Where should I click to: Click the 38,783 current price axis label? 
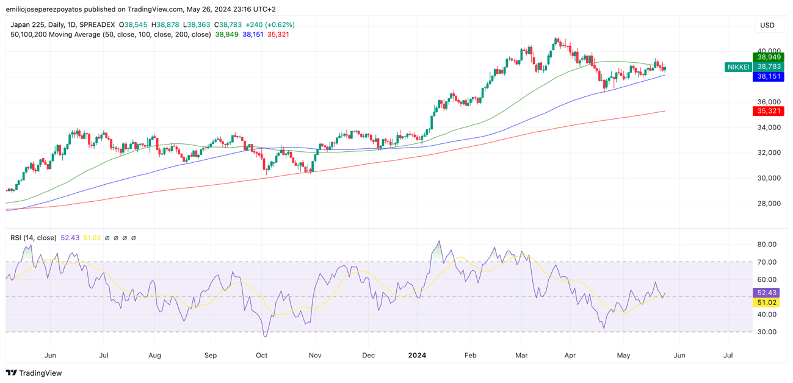click(769, 67)
